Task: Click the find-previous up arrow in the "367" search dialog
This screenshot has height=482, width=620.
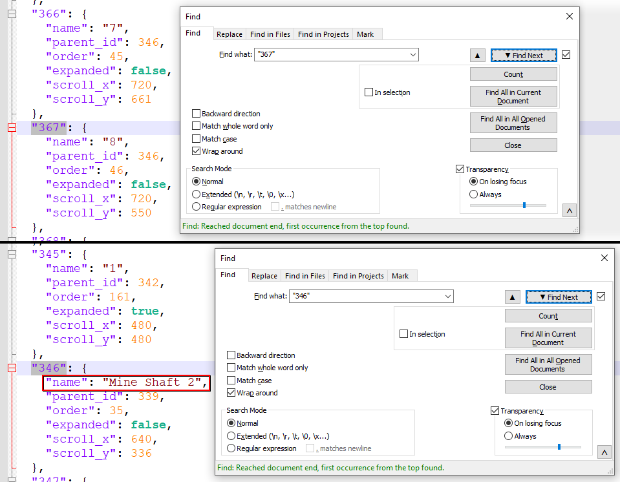Action: click(477, 56)
